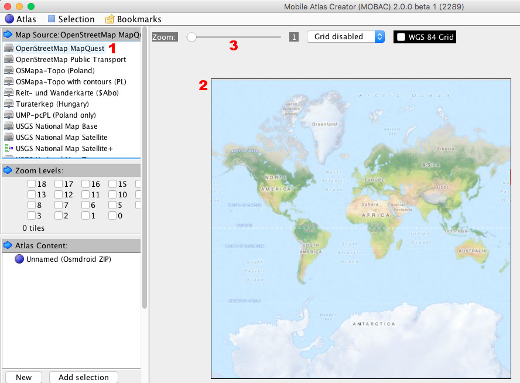This screenshot has height=383, width=520.
Task: Click the icon next to Turaterkep (Hungary)
Action: [9, 104]
